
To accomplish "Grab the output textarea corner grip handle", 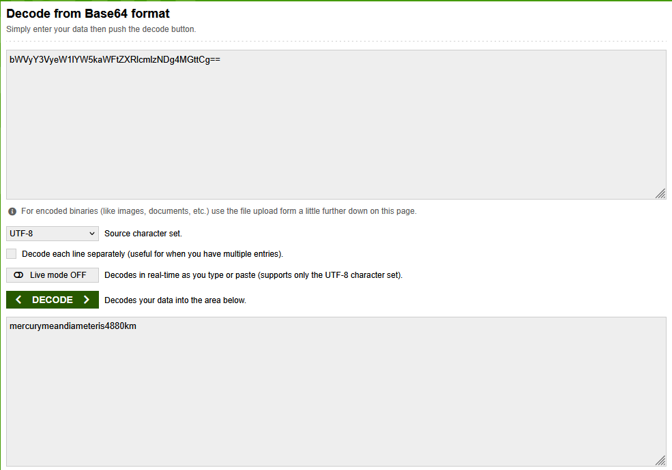I will [660, 460].
